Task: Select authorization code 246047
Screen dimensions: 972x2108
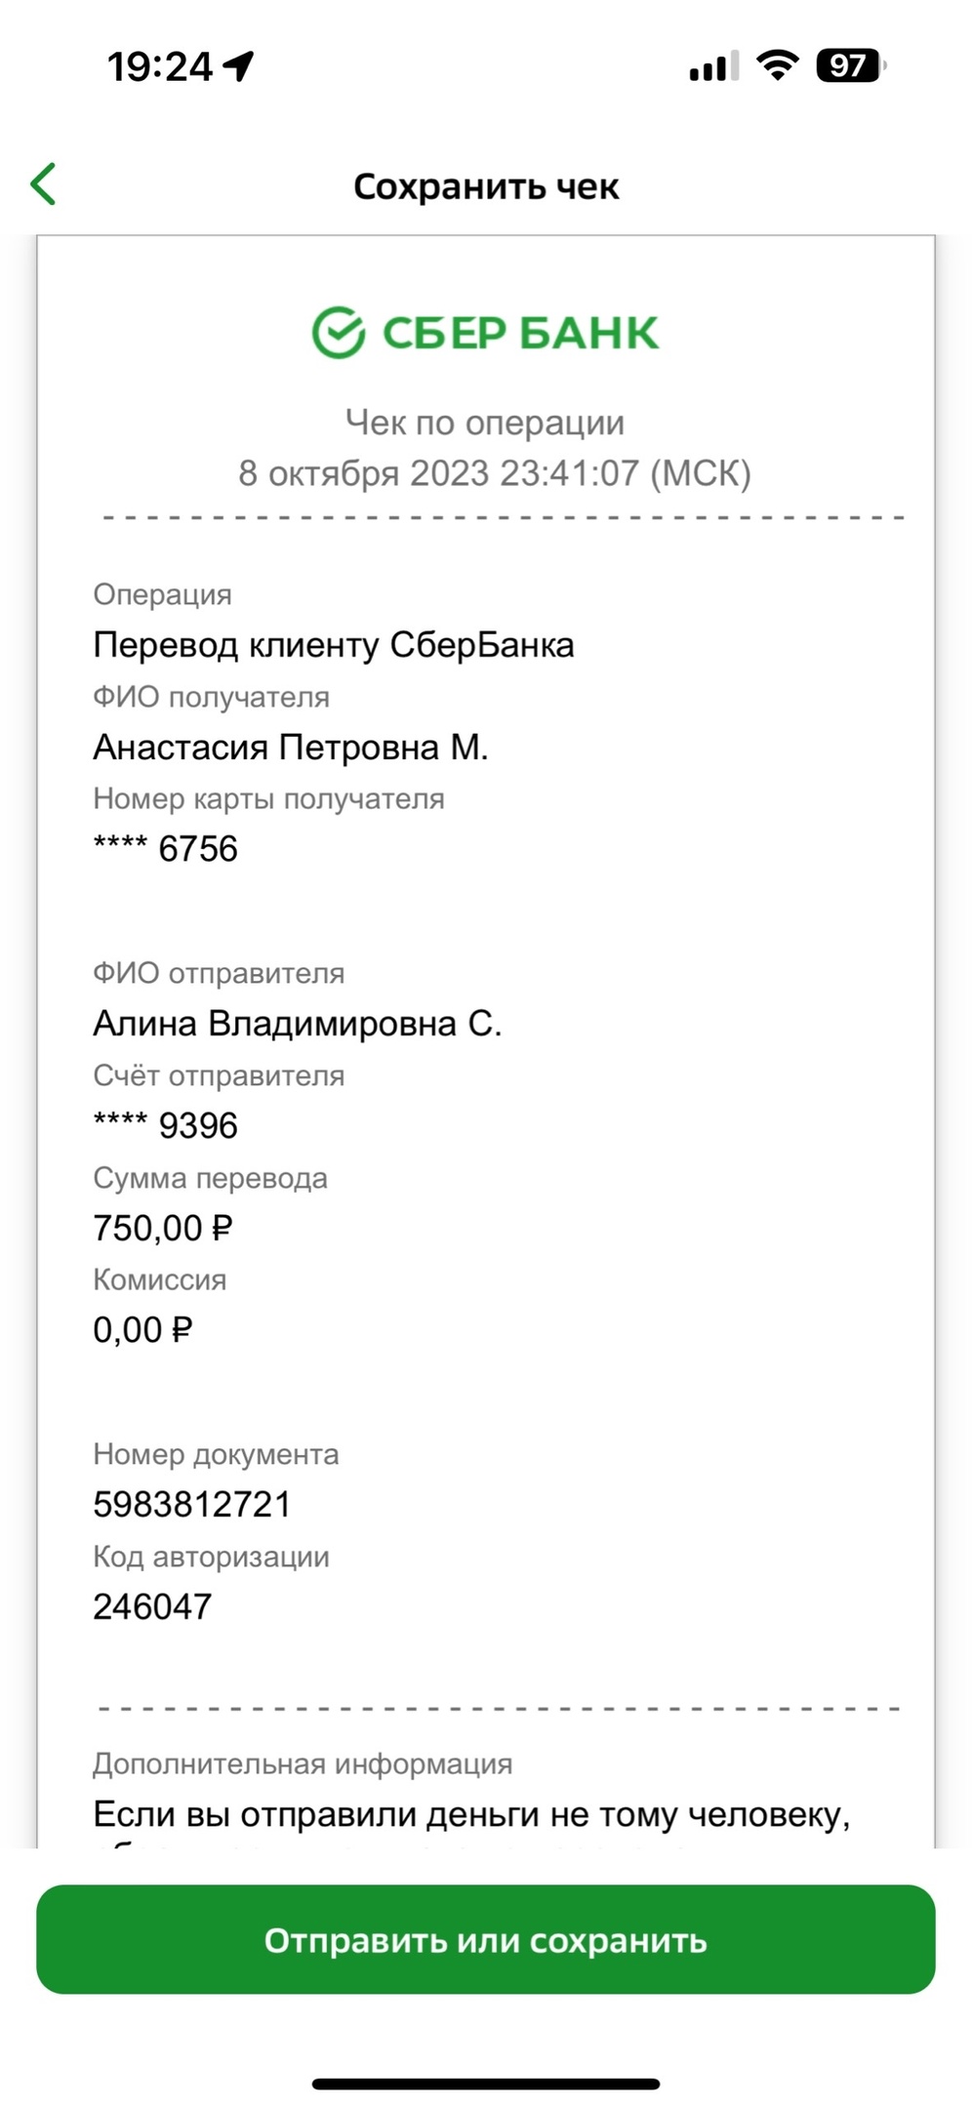Action: [152, 1607]
